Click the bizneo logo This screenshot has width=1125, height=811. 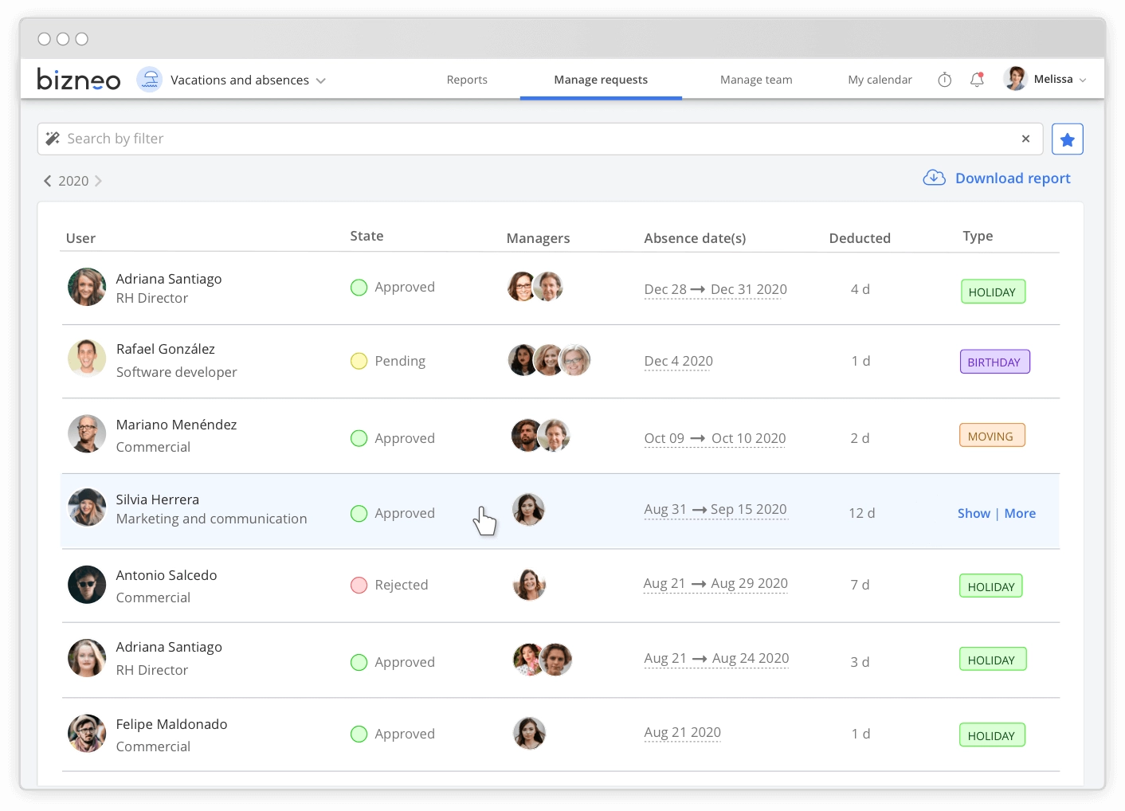click(x=79, y=79)
